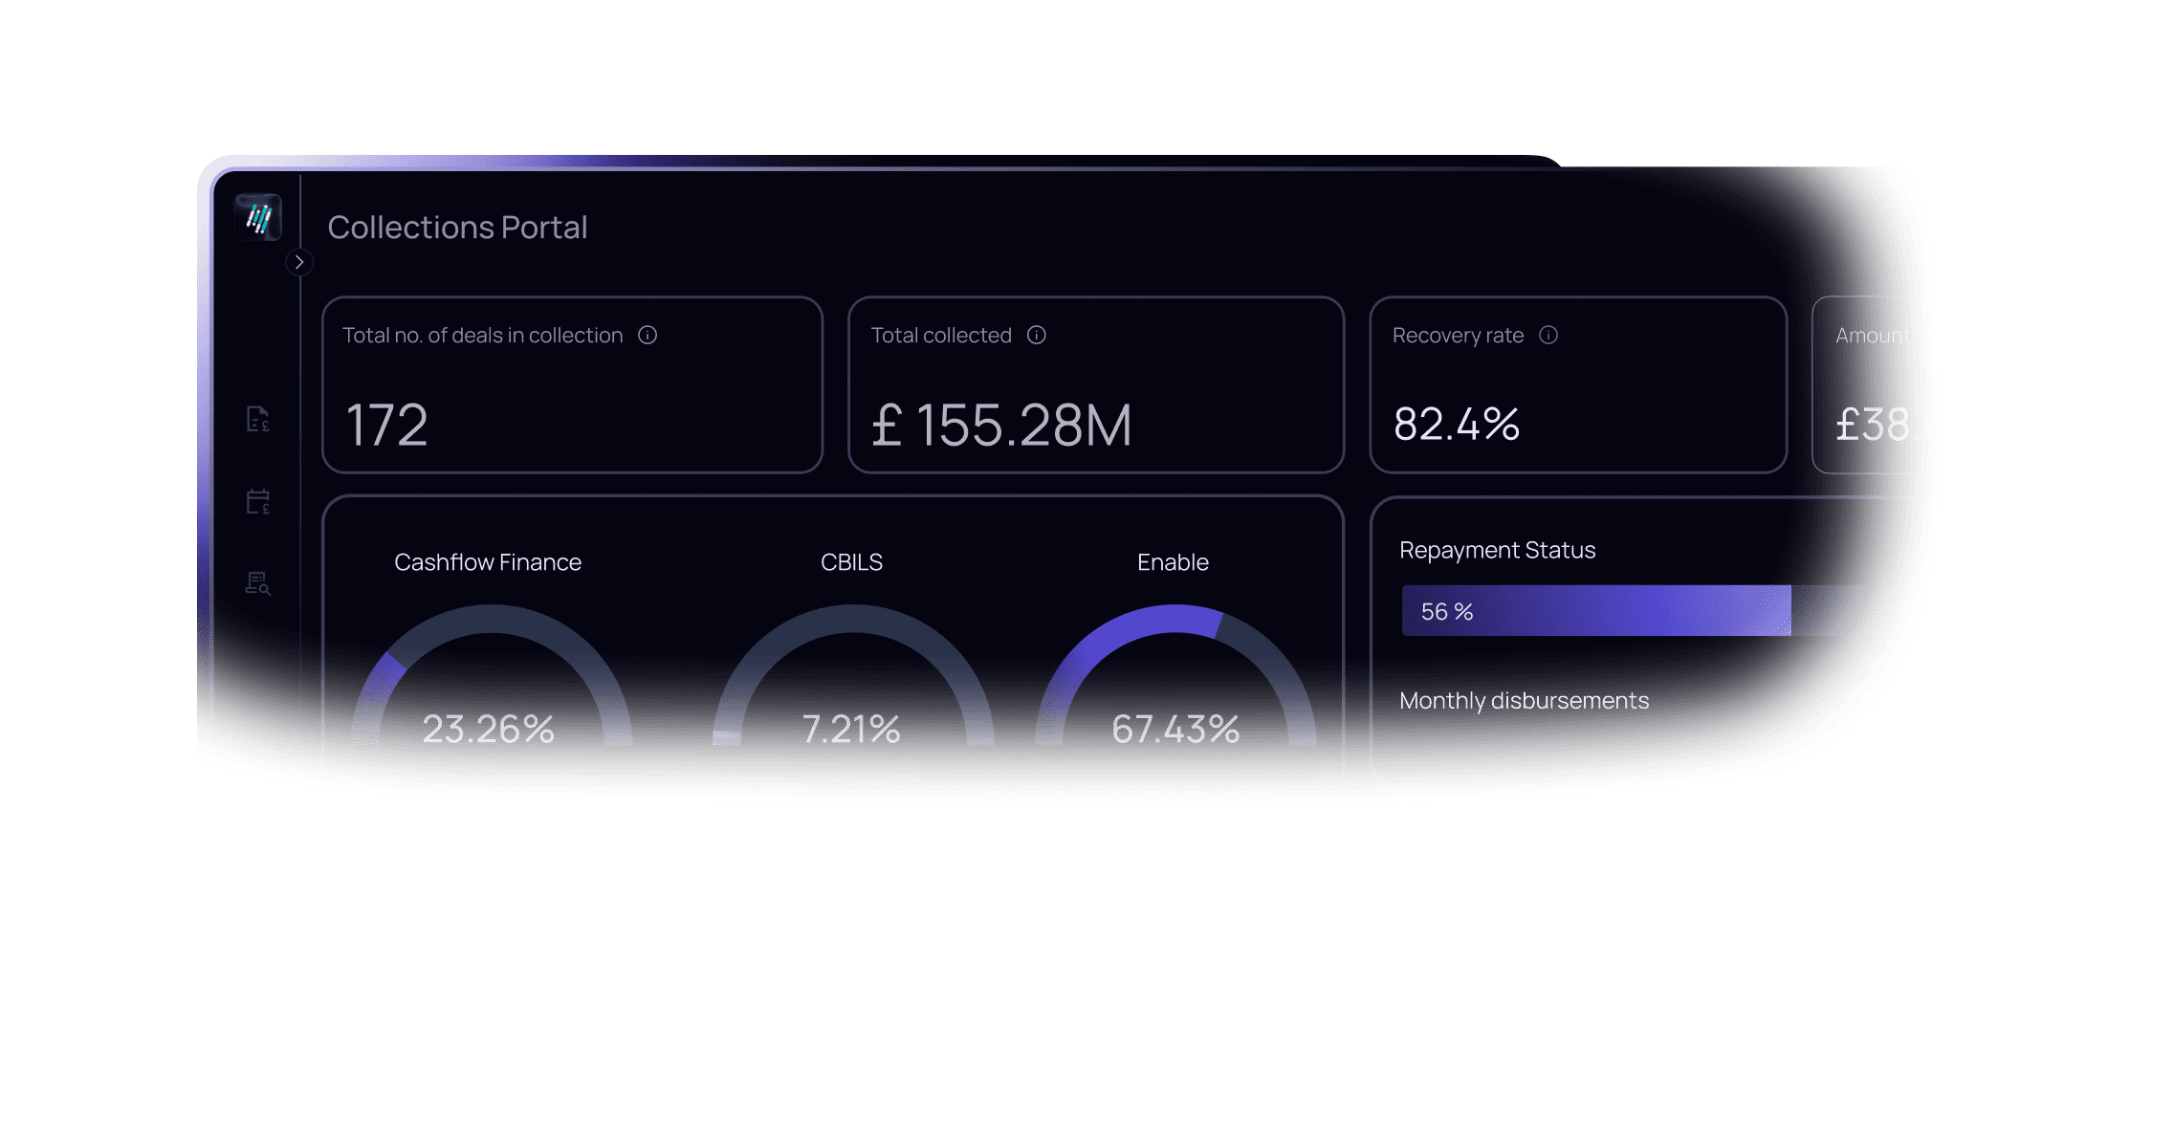The image size is (2173, 1138).
Task: Select the Total collected £155.28M card
Action: 1096,384
